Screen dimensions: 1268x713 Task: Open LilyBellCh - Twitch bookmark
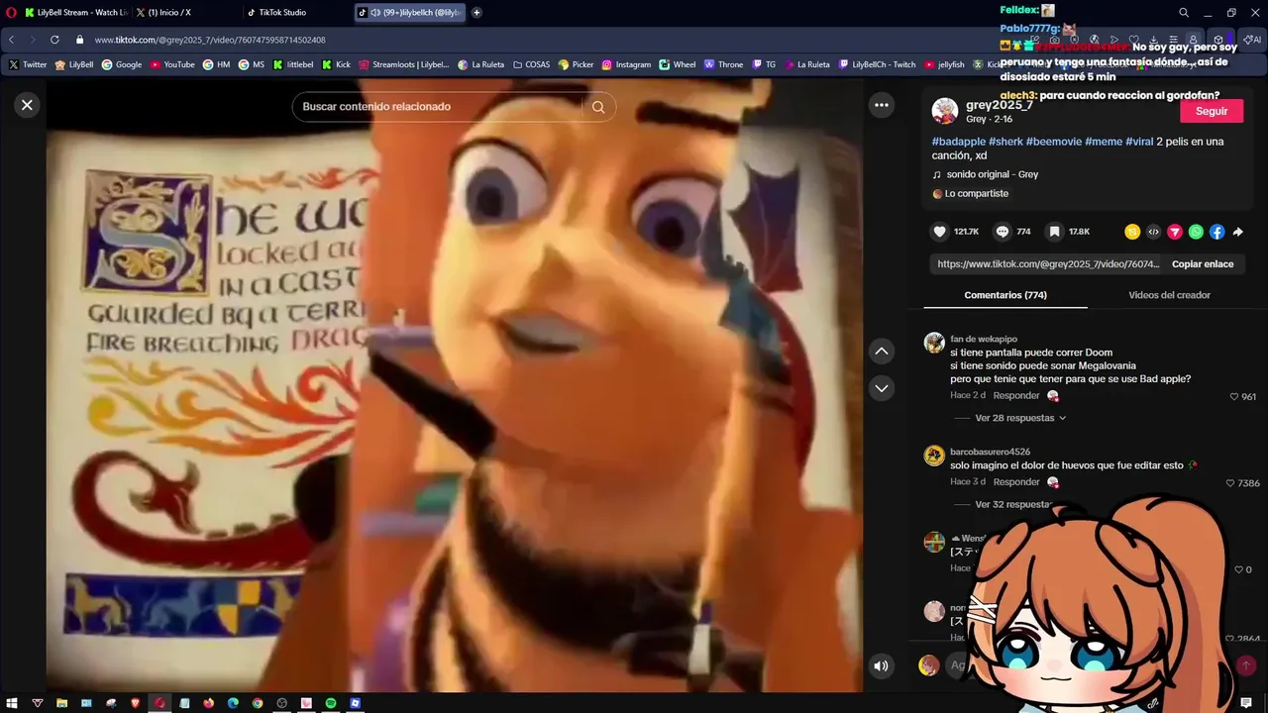point(878,64)
